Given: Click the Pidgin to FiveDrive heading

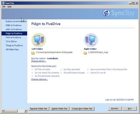Looking at the screenshot, I should pyautogui.click(x=46, y=24).
